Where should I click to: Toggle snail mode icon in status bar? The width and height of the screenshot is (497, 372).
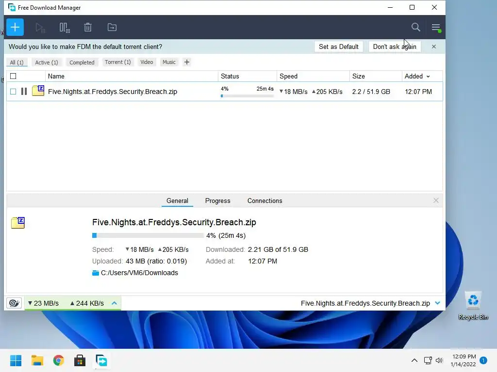pyautogui.click(x=14, y=303)
